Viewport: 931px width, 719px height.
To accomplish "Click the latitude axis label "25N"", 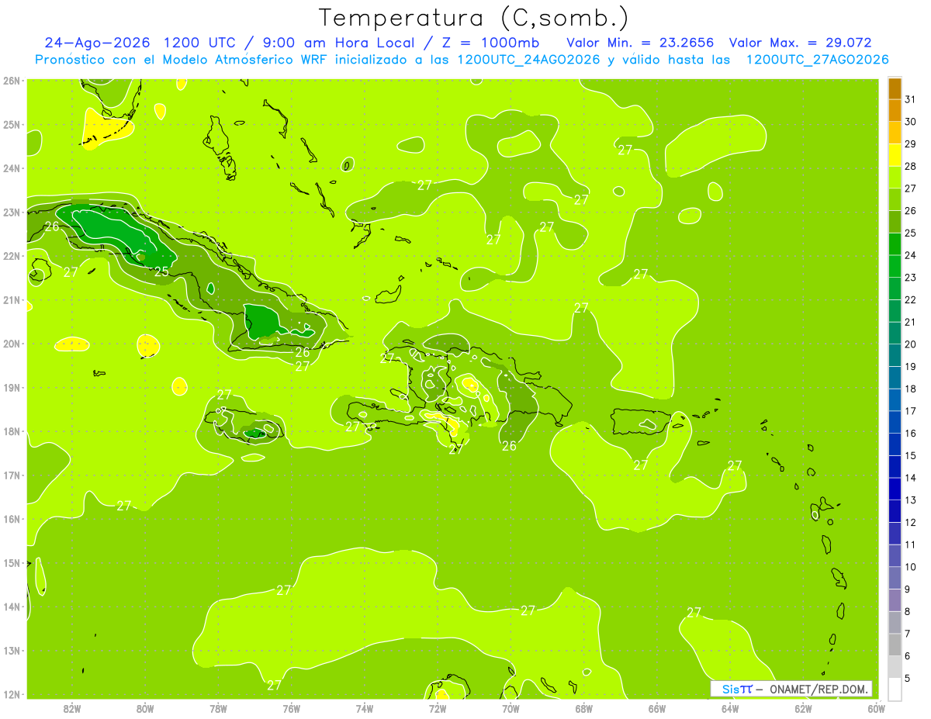I will pyautogui.click(x=11, y=124).
